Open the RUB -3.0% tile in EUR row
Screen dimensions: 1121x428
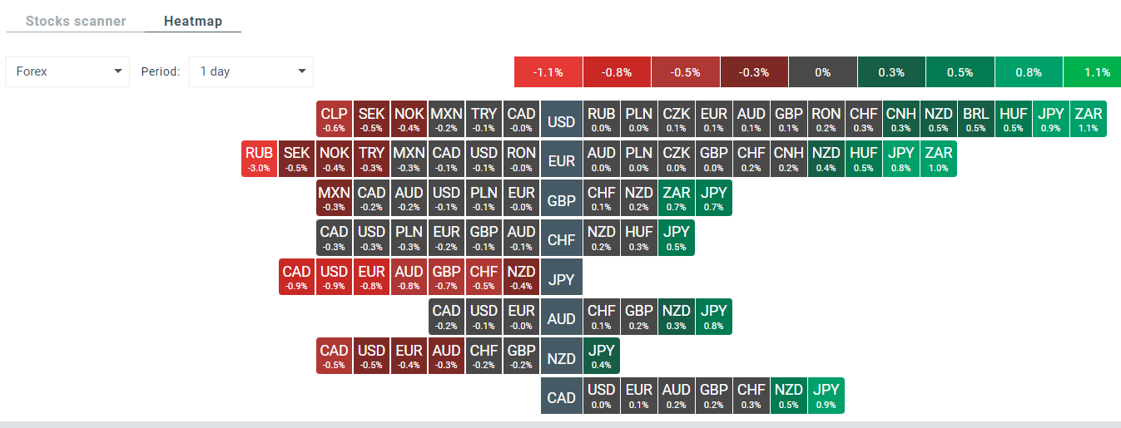coord(259,159)
